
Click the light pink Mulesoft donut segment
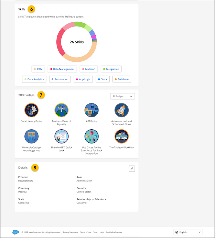point(69,26)
